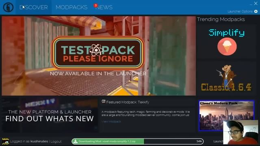Close the launcher window

pos(256,3)
